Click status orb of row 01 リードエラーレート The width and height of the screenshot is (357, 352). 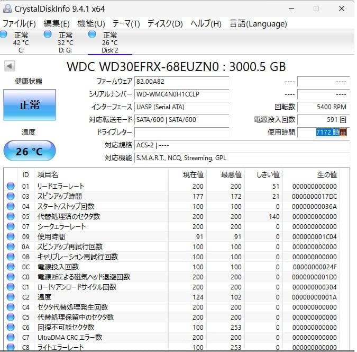[11, 186]
